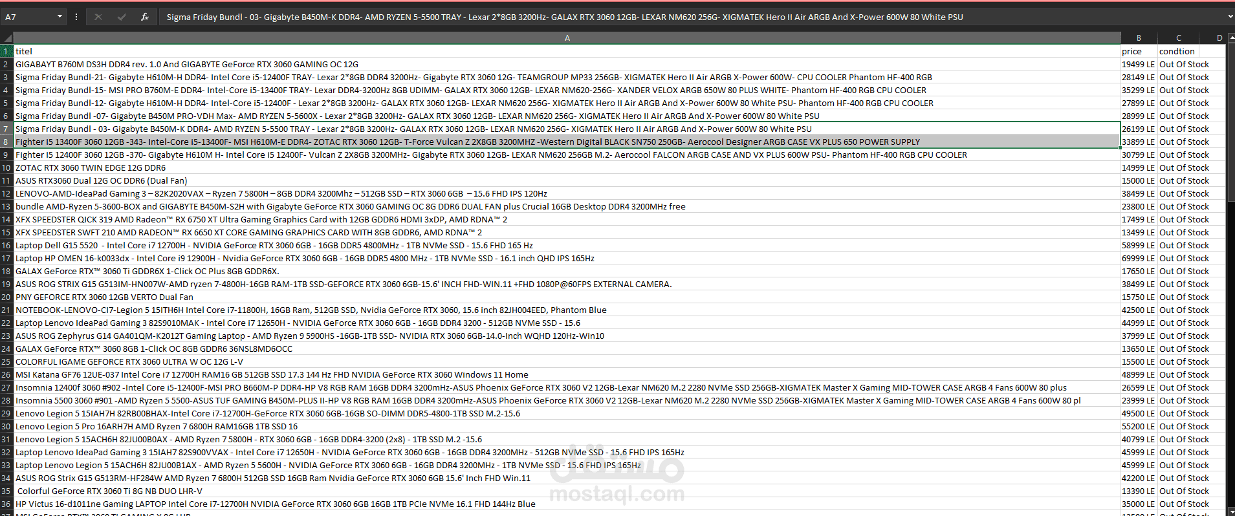The image size is (1235, 516).
Task: Click into the formula bar text
Action: (692, 17)
